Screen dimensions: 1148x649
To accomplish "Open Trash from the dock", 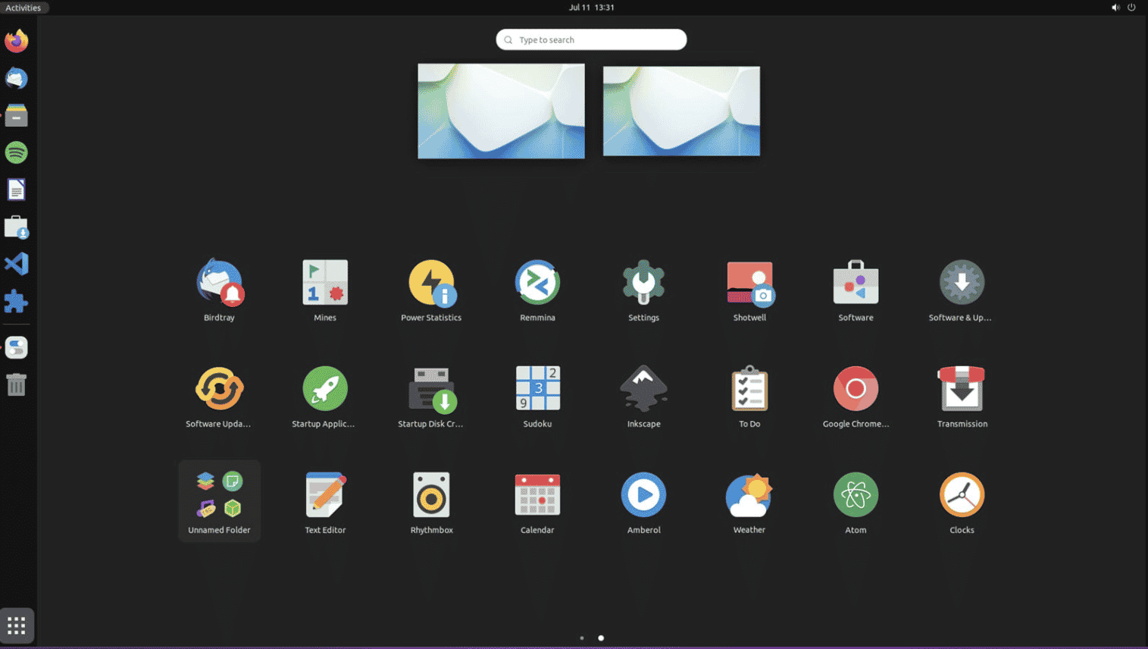I will click(x=17, y=384).
